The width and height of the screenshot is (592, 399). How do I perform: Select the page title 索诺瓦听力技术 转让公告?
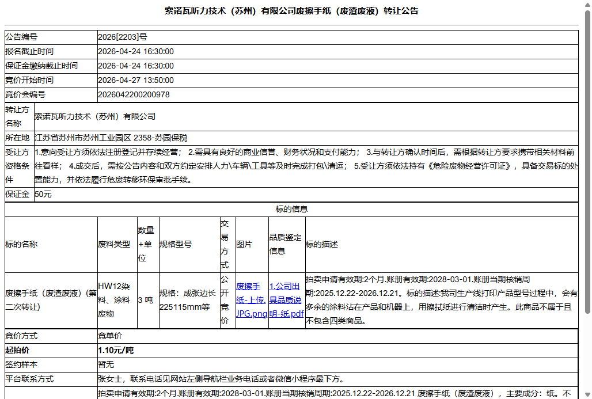[x=291, y=11]
